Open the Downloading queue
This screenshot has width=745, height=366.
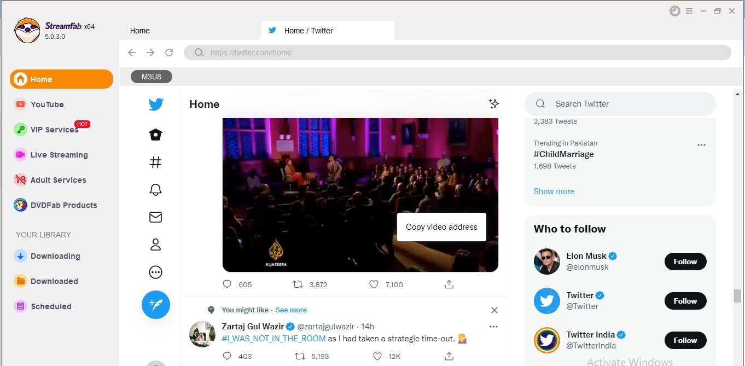click(54, 255)
